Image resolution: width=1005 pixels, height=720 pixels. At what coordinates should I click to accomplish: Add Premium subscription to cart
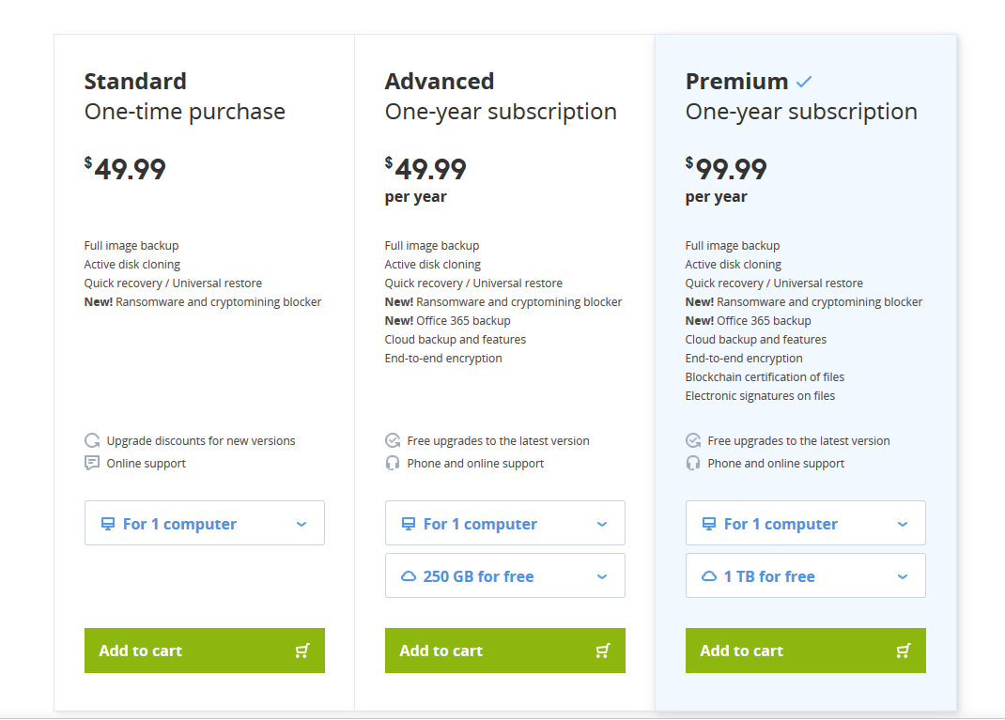(x=806, y=651)
